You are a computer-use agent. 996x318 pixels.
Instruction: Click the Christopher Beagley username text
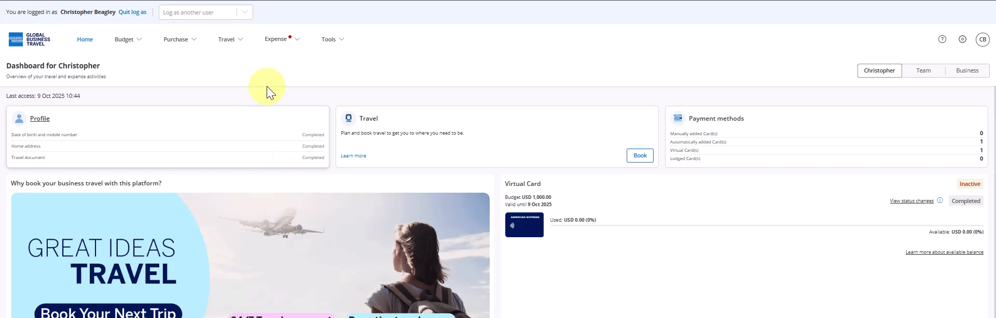click(88, 12)
